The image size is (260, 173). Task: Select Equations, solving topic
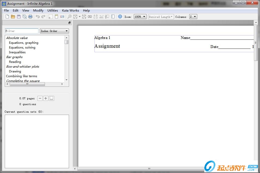pyautogui.click(x=22, y=48)
